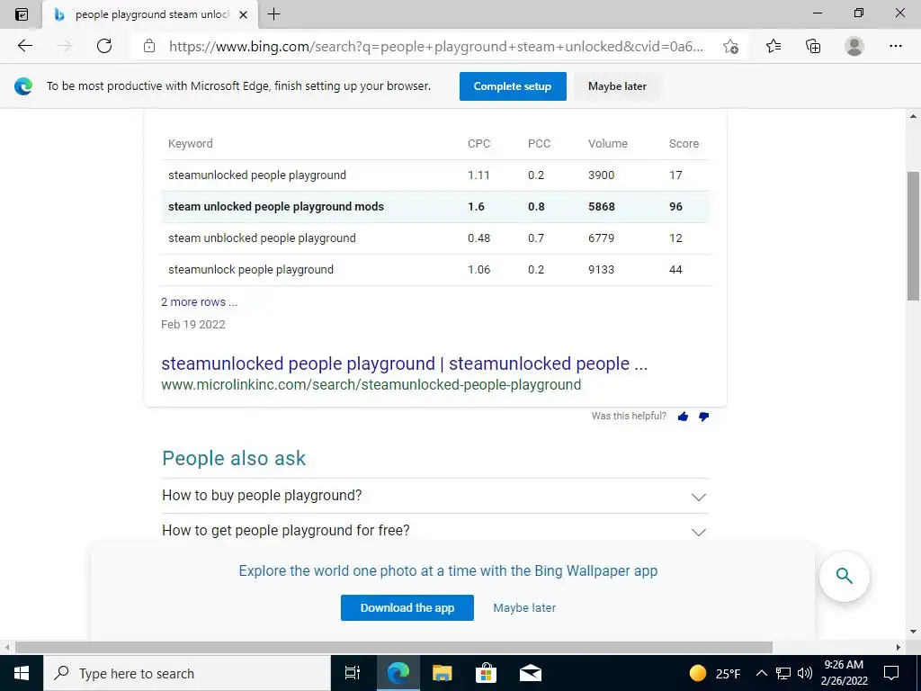921x691 pixels.
Task: Dismiss setup banner with Maybe later
Action: 617,86
